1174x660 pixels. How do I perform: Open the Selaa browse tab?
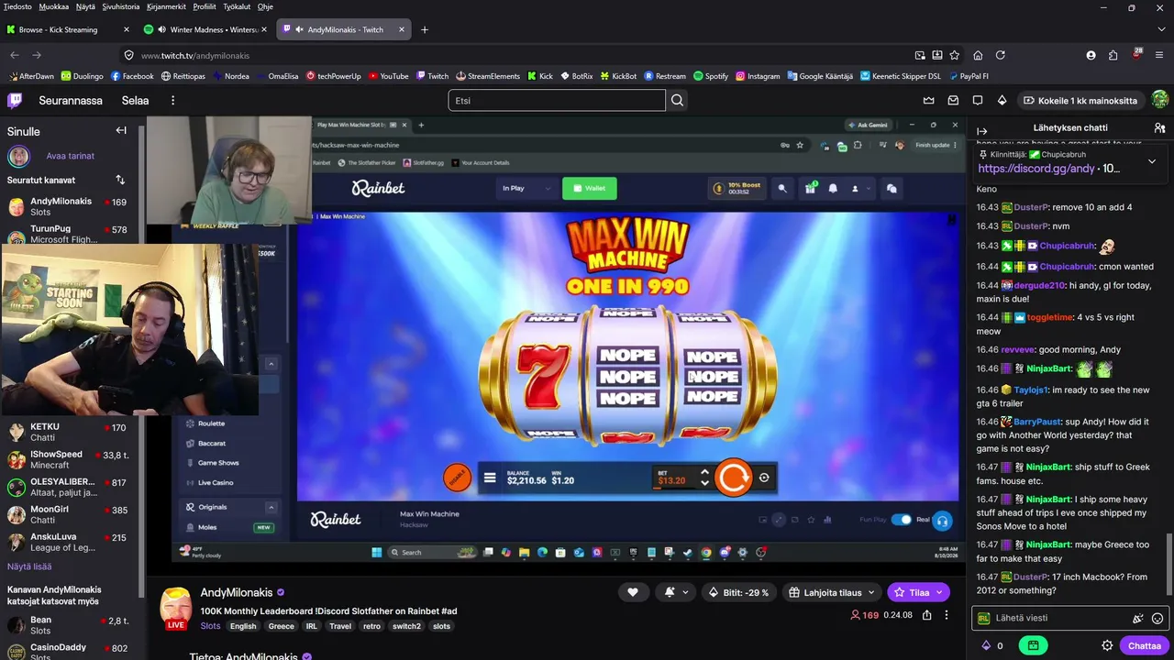click(x=135, y=100)
